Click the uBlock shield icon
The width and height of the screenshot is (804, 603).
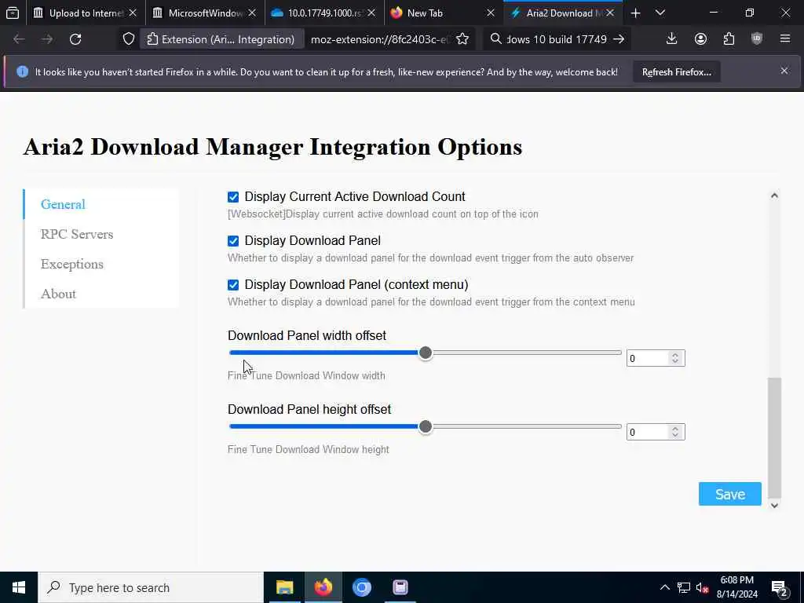click(757, 39)
